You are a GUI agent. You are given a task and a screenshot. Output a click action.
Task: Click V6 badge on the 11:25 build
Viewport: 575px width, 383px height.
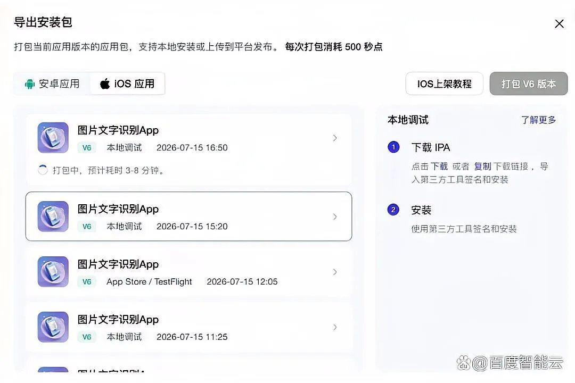pyautogui.click(x=87, y=337)
